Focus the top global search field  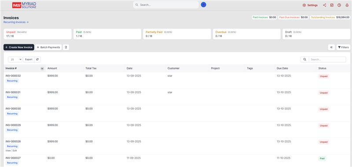click(166, 5)
